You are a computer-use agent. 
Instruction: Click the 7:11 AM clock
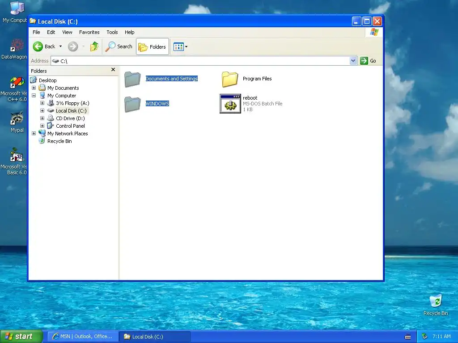pos(441,336)
